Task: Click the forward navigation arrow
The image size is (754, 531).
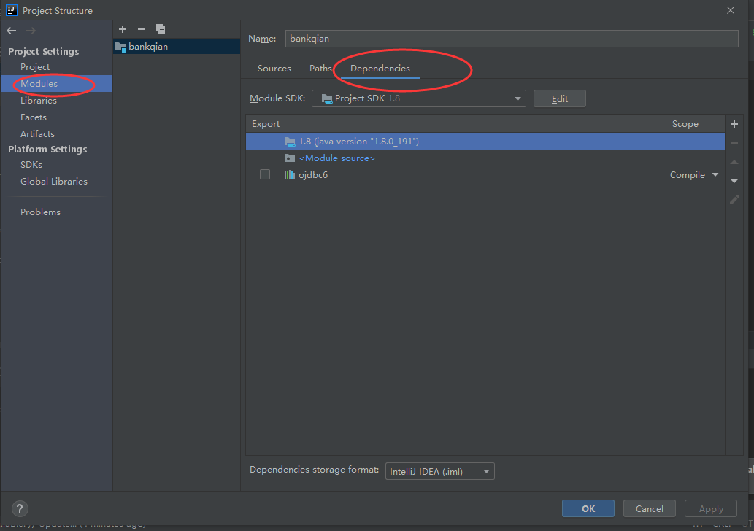Action: pos(31,31)
